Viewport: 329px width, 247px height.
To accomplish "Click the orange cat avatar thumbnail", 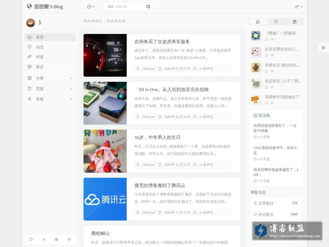I will tap(256, 99).
